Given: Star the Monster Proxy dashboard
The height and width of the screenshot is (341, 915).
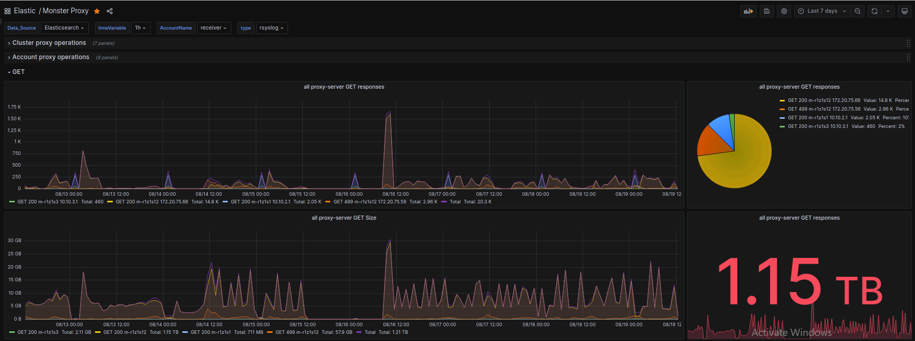Looking at the screenshot, I should coord(97,11).
